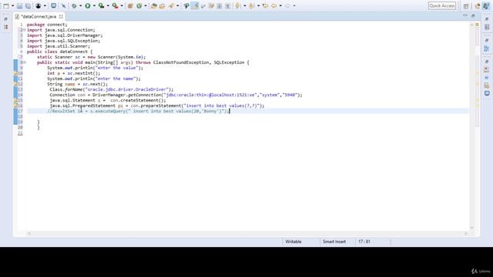This screenshot has width=493, height=277.
Task: Open the Next Annotation dropdown arrow
Action: [244, 6]
